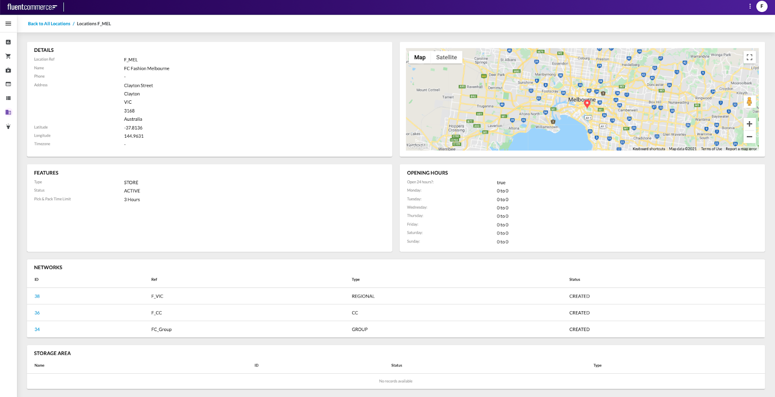Viewport: 775px width, 397px height.
Task: Go back to All Locations
Action: [x=49, y=24]
